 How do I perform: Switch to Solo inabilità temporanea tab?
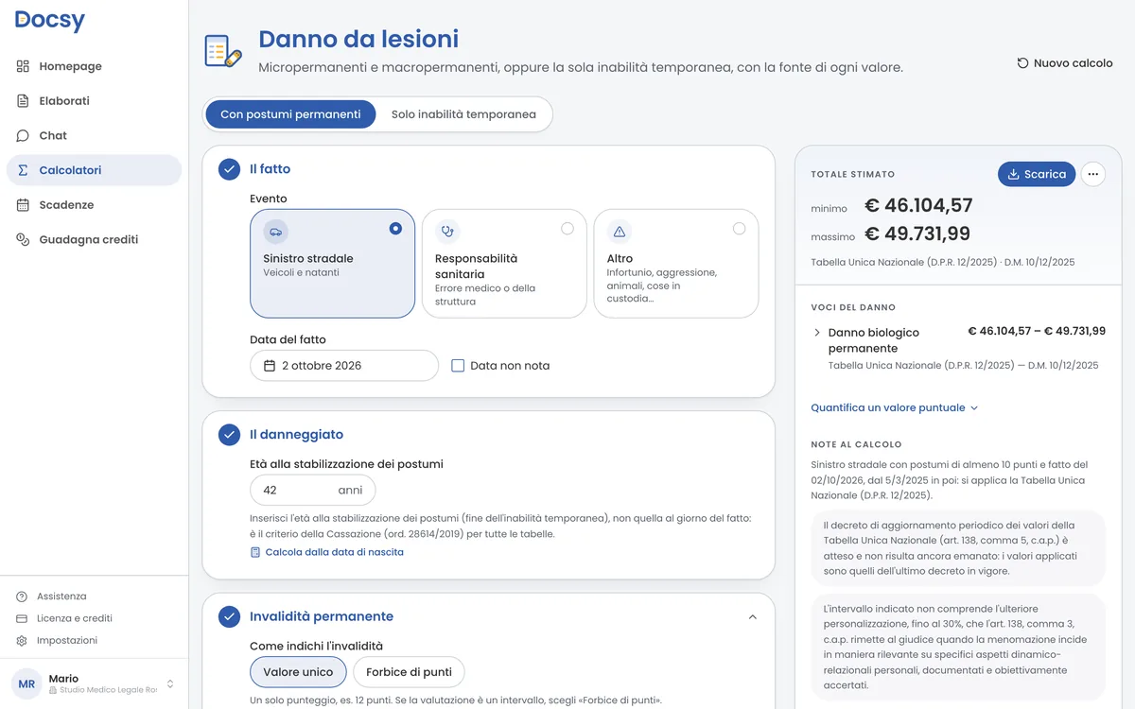(x=463, y=114)
